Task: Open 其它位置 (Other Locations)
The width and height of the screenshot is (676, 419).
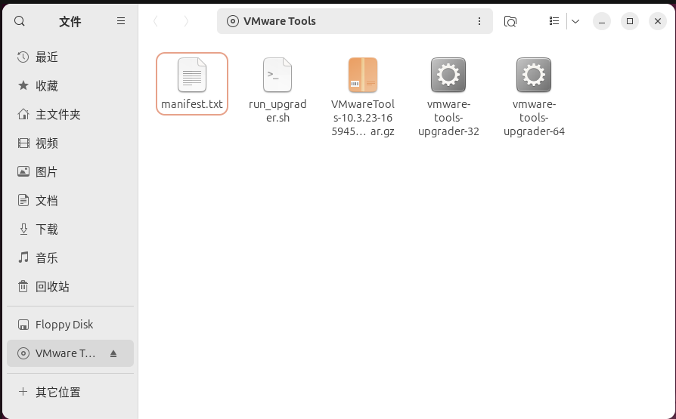Action: (70, 392)
